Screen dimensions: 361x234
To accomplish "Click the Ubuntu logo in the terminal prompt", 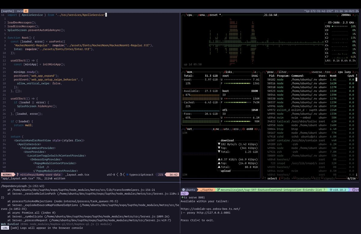I will point(183,190).
